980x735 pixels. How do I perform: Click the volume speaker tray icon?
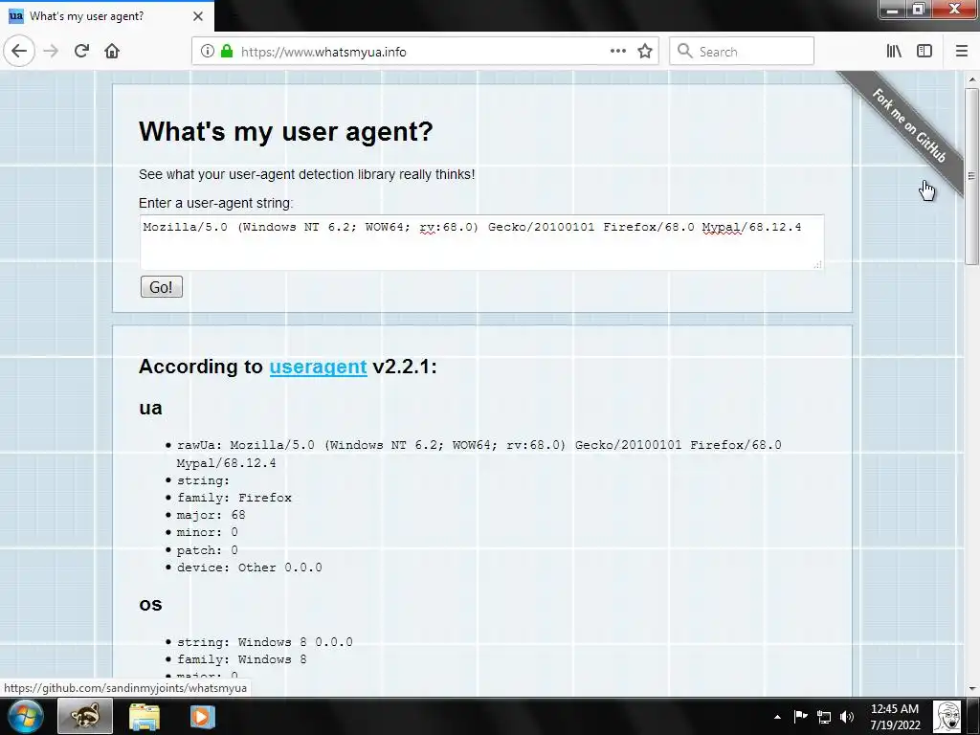tap(847, 717)
